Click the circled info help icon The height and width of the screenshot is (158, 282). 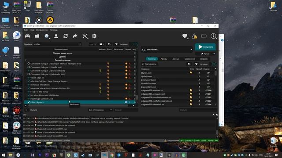tap(213, 36)
